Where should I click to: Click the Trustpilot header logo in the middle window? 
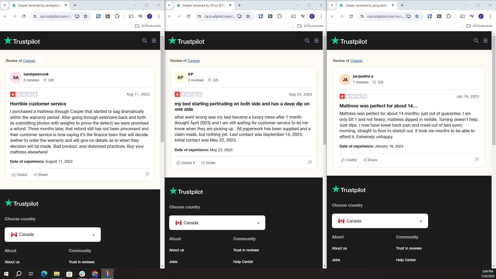pos(186,41)
